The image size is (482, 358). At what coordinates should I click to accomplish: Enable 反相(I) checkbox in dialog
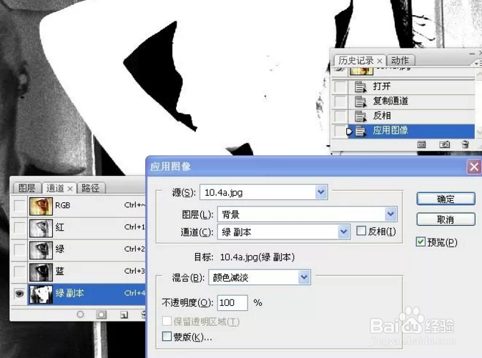[361, 231]
